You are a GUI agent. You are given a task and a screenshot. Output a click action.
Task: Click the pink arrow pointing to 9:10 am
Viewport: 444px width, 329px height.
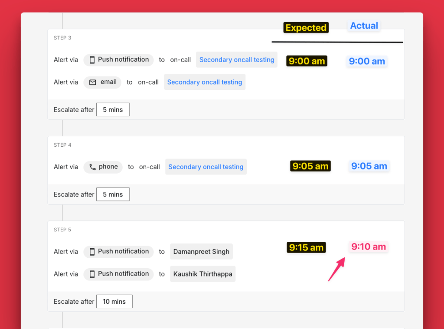pos(336,269)
